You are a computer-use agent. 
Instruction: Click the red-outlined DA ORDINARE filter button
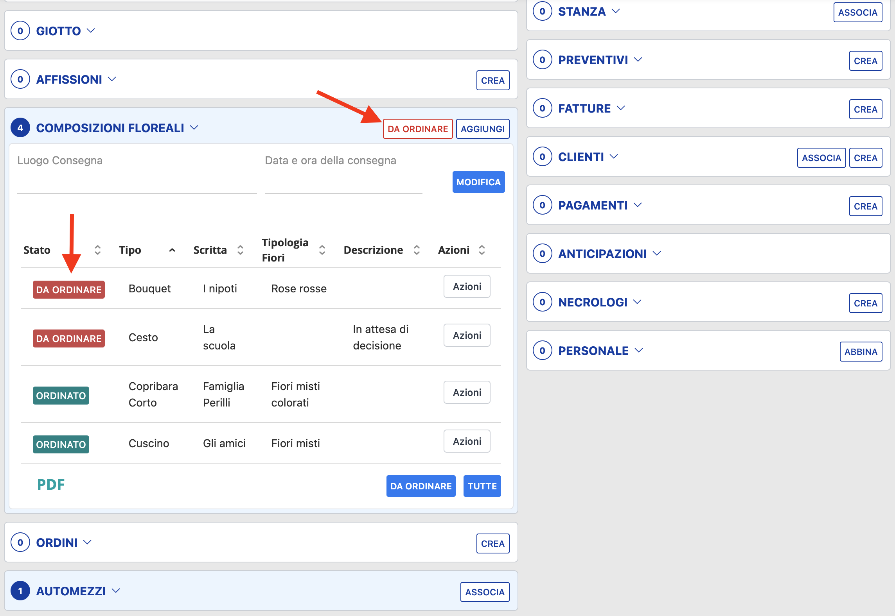417,129
